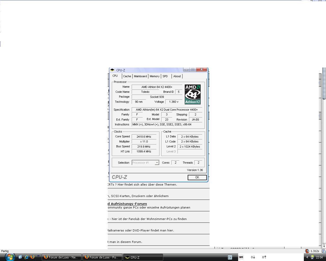Click the OK button in CPU-Z
The height and width of the screenshot is (261, 326).
click(x=197, y=177)
